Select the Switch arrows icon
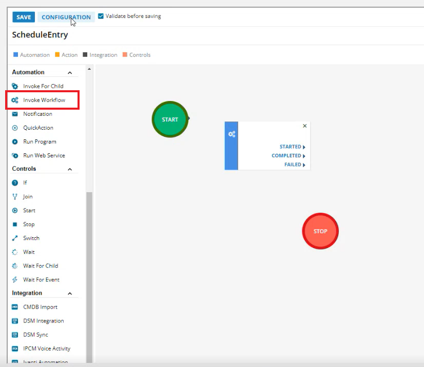 tap(15, 238)
